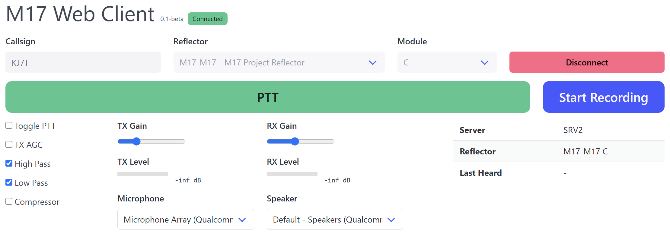Click the Callsign field showing KJ7T
Screen dimensions: 670x234
83,62
